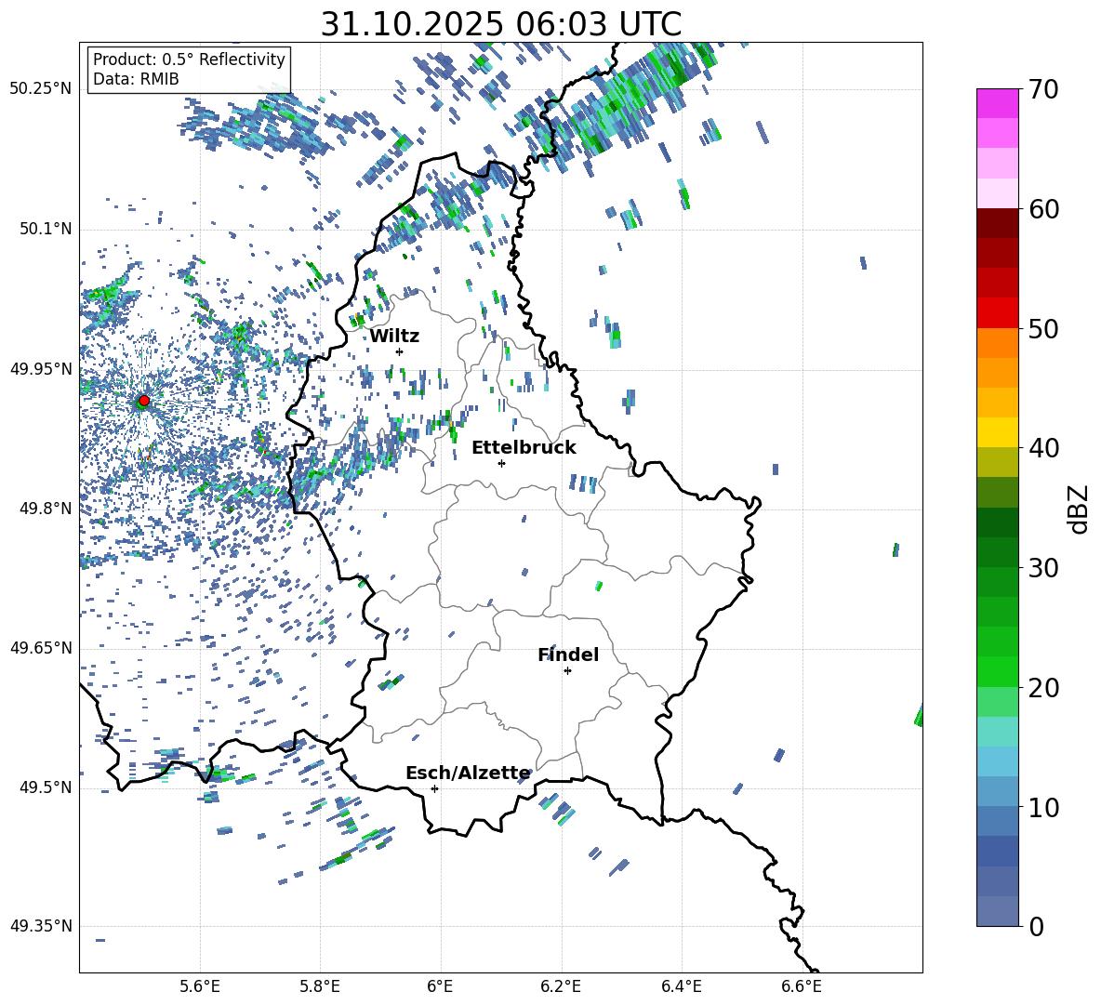
Task: Click the bright green swatch at 20 dBZ
Action: 997,671
